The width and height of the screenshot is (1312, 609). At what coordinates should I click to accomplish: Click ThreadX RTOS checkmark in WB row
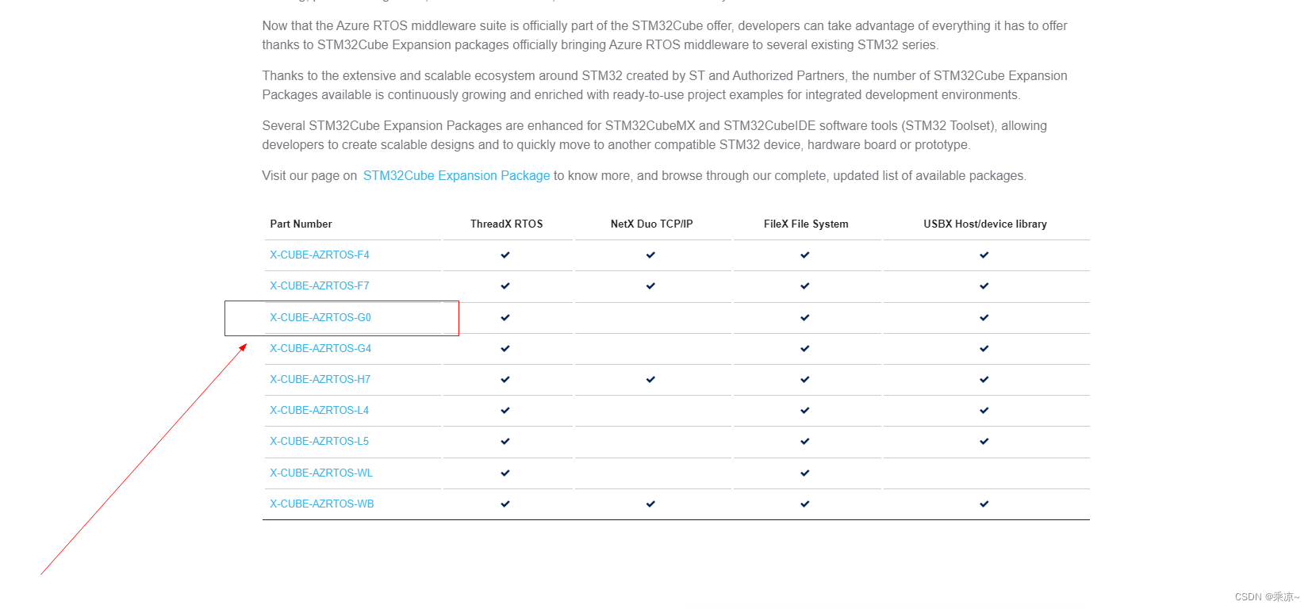(505, 504)
